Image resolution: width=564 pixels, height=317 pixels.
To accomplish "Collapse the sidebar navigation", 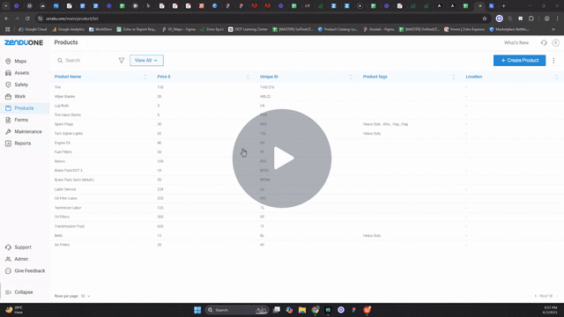I will [x=24, y=292].
